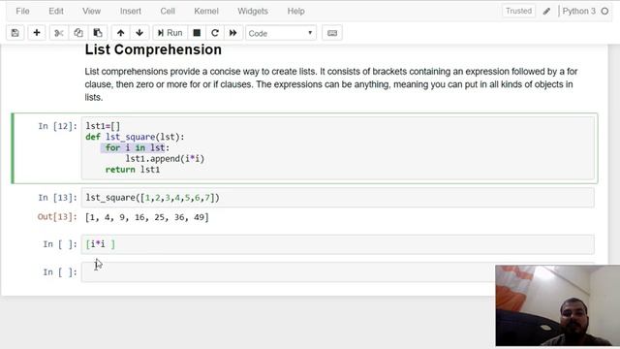Image resolution: width=620 pixels, height=349 pixels.
Task: Open the Widgets menu
Action: (253, 11)
